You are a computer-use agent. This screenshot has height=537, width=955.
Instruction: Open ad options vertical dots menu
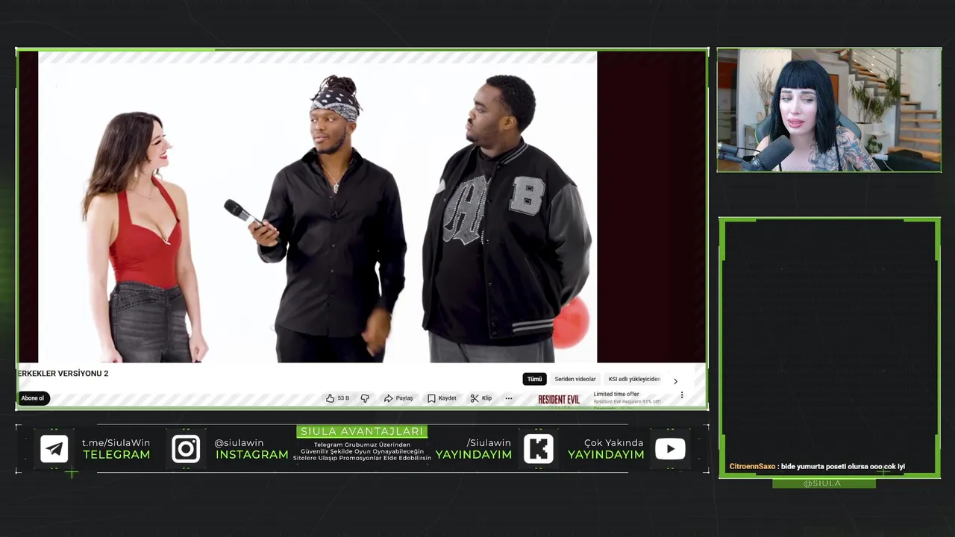pos(681,395)
